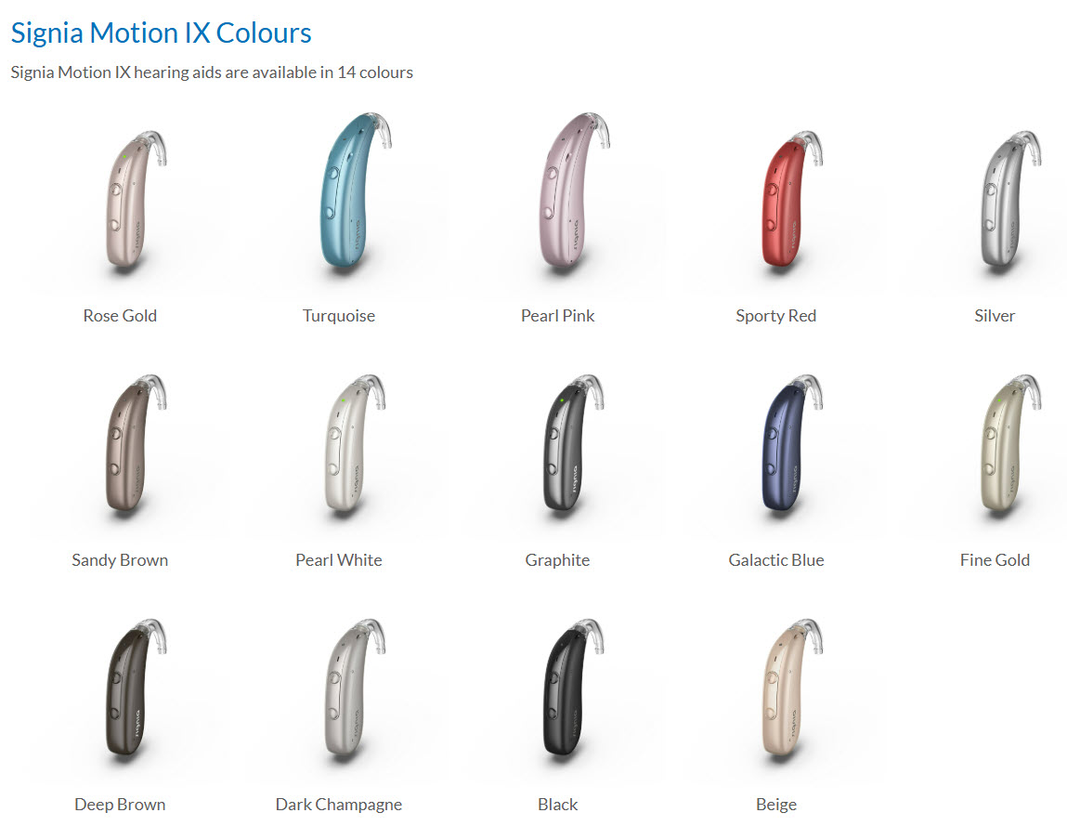The image size is (1067, 826).
Task: Click the Turquoise colour label
Action: point(339,316)
